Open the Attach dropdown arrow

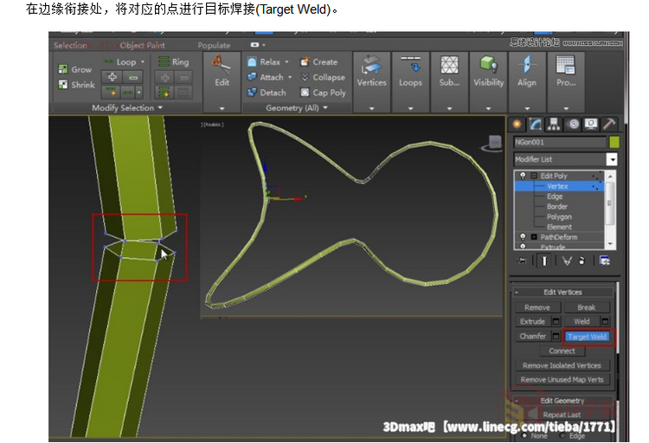tap(290, 77)
